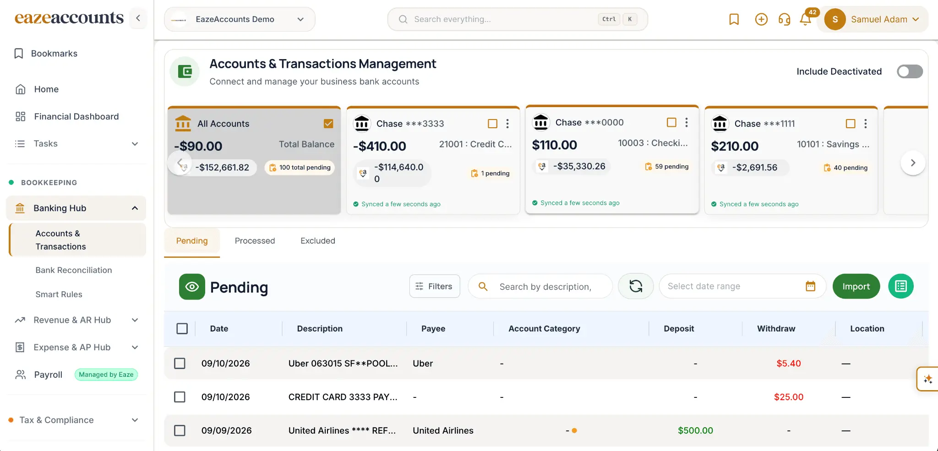Collapse the sidebar with the chevron button
The image size is (938, 451).
(x=138, y=18)
